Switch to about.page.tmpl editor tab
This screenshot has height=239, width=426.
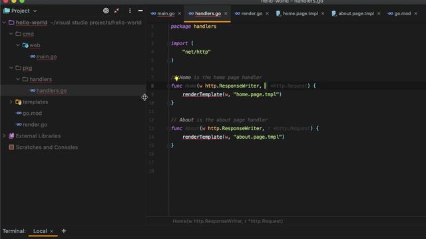coord(356,13)
